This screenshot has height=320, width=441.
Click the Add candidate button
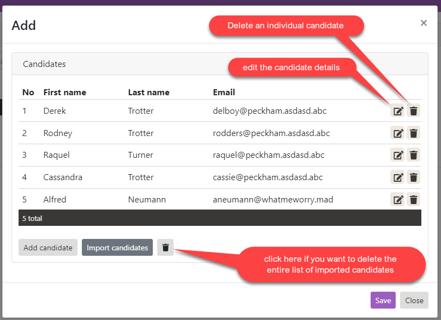click(x=48, y=248)
